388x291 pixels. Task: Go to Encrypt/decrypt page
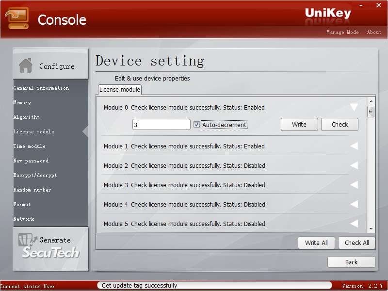(x=35, y=176)
